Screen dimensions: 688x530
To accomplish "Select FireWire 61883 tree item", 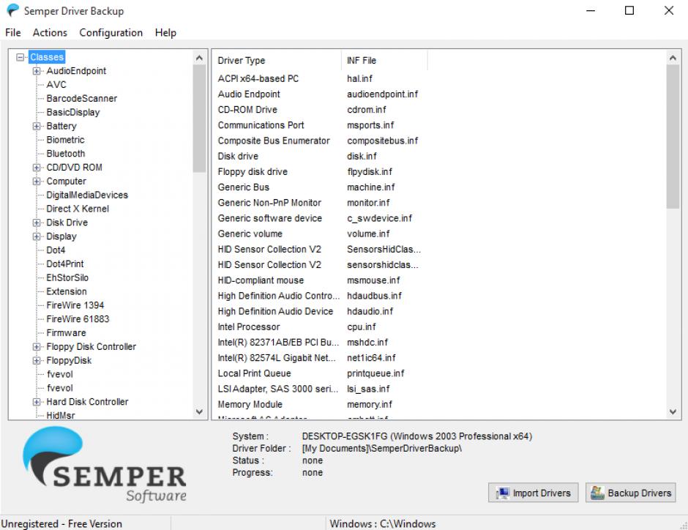I will [78, 319].
